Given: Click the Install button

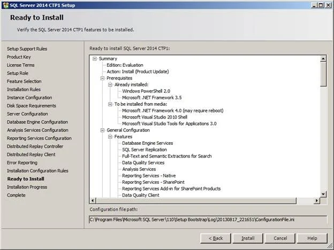Looking at the screenshot, I should pyautogui.click(x=248, y=238).
